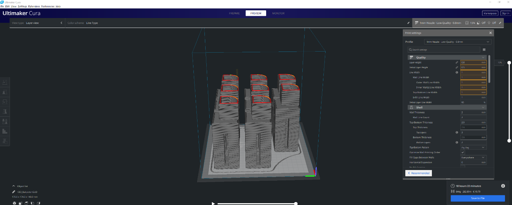This screenshot has height=205, width=512.
Task: Switch to the PREPARE stage tab
Action: click(234, 13)
